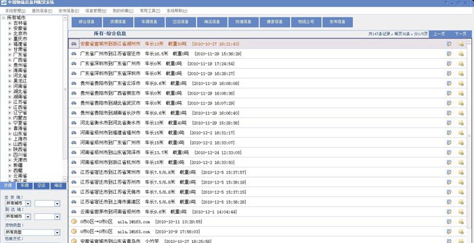Click the 空运信息 button
474x243 pixels.
181,22
